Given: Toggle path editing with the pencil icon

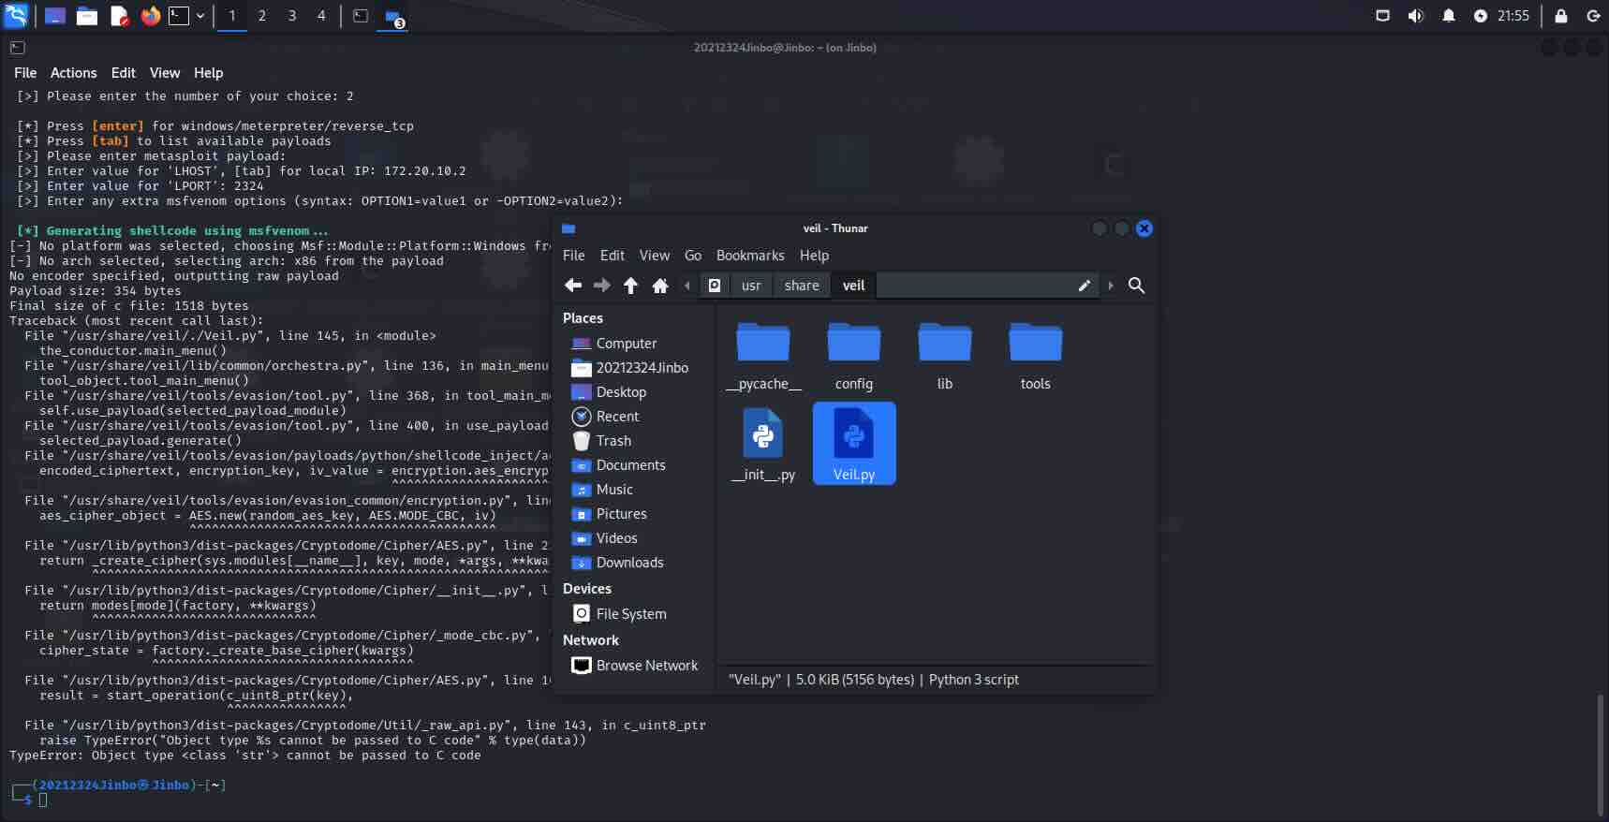Looking at the screenshot, I should (x=1085, y=286).
